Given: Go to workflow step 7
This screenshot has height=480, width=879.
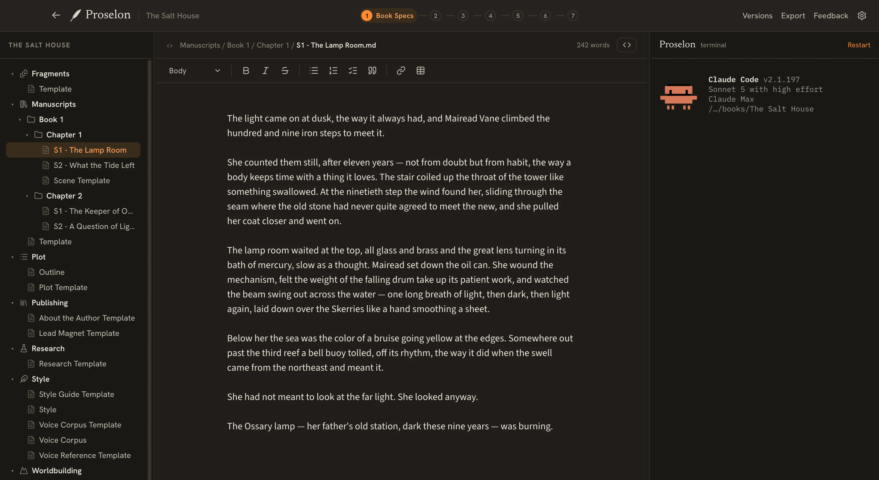Looking at the screenshot, I should [x=573, y=16].
